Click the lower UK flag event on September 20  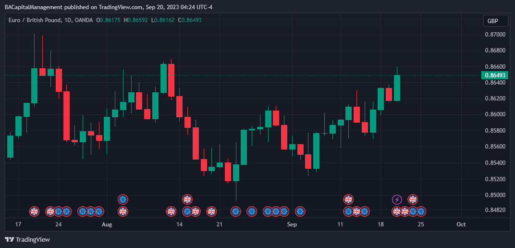pyautogui.click(x=397, y=211)
